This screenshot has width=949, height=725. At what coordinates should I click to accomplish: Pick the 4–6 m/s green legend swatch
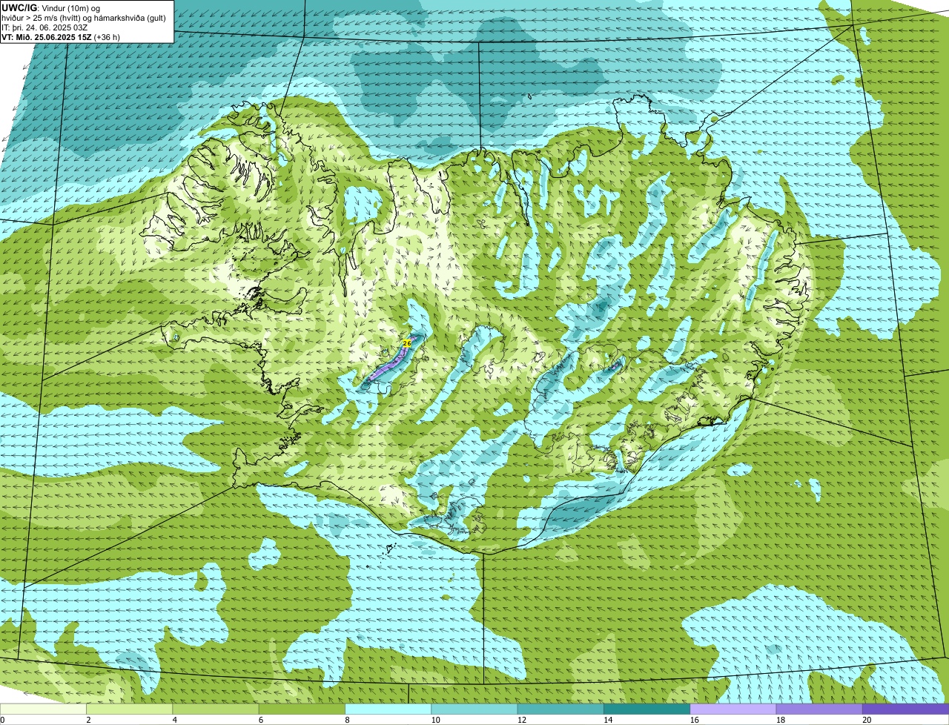[216, 709]
